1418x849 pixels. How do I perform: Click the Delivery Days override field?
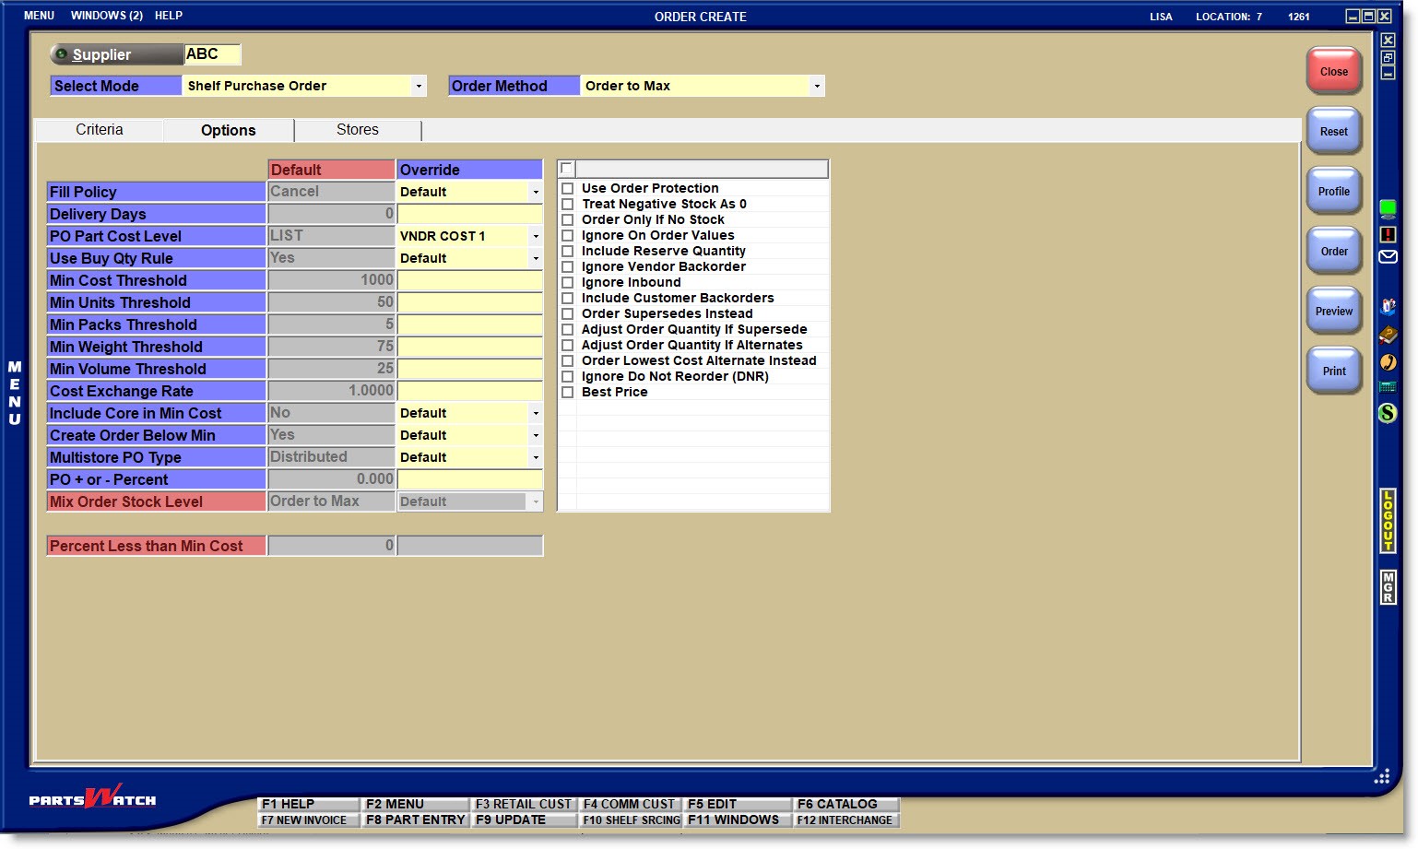click(x=469, y=214)
